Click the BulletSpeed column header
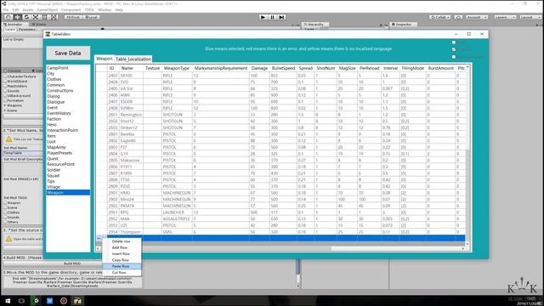 click(283, 68)
